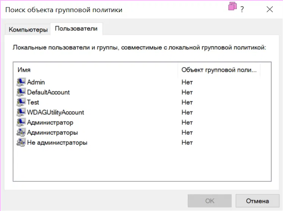Select the Admin entry name
The width and height of the screenshot is (283, 211).
[x=36, y=82]
